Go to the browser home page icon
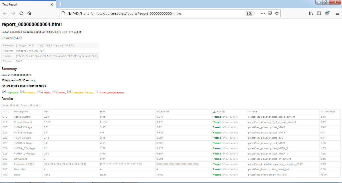 [x=29, y=14]
